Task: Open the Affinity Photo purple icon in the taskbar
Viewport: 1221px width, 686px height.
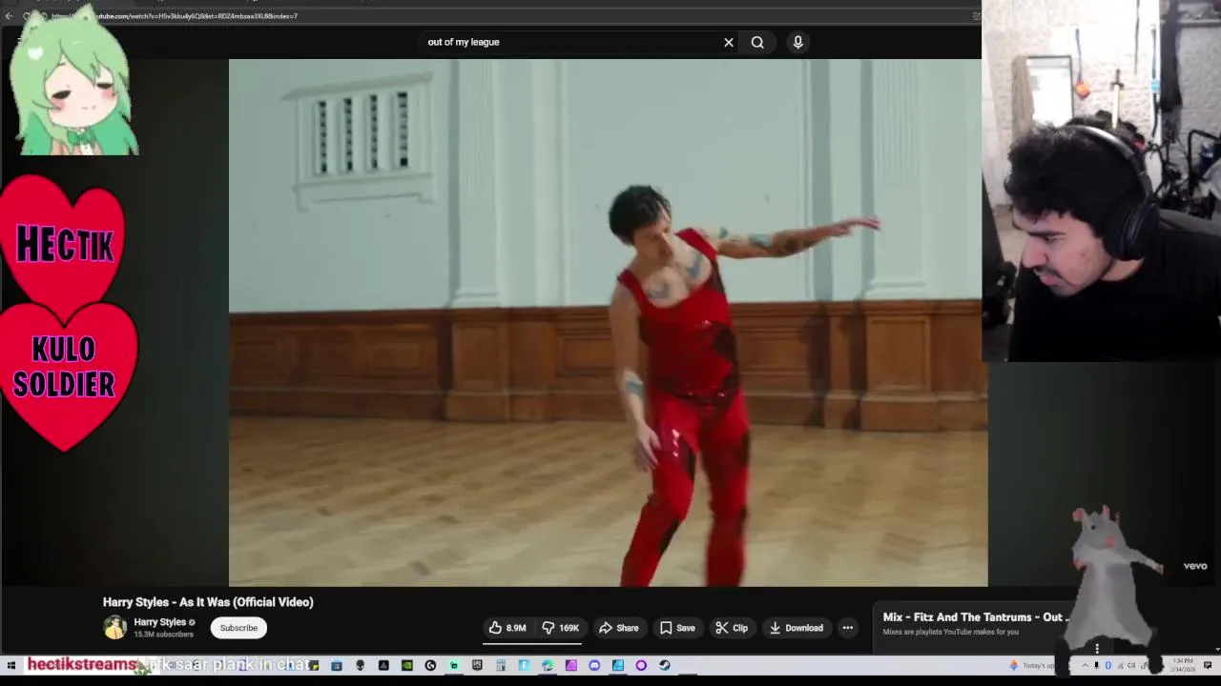Action: (x=570, y=665)
